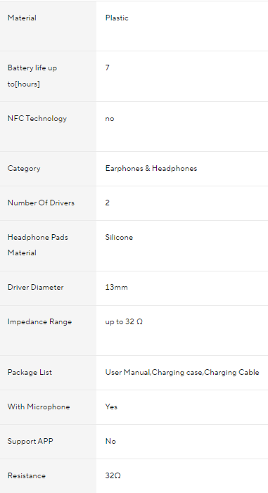Click the Package List contents text
The height and width of the screenshot is (493, 268).
click(x=182, y=372)
